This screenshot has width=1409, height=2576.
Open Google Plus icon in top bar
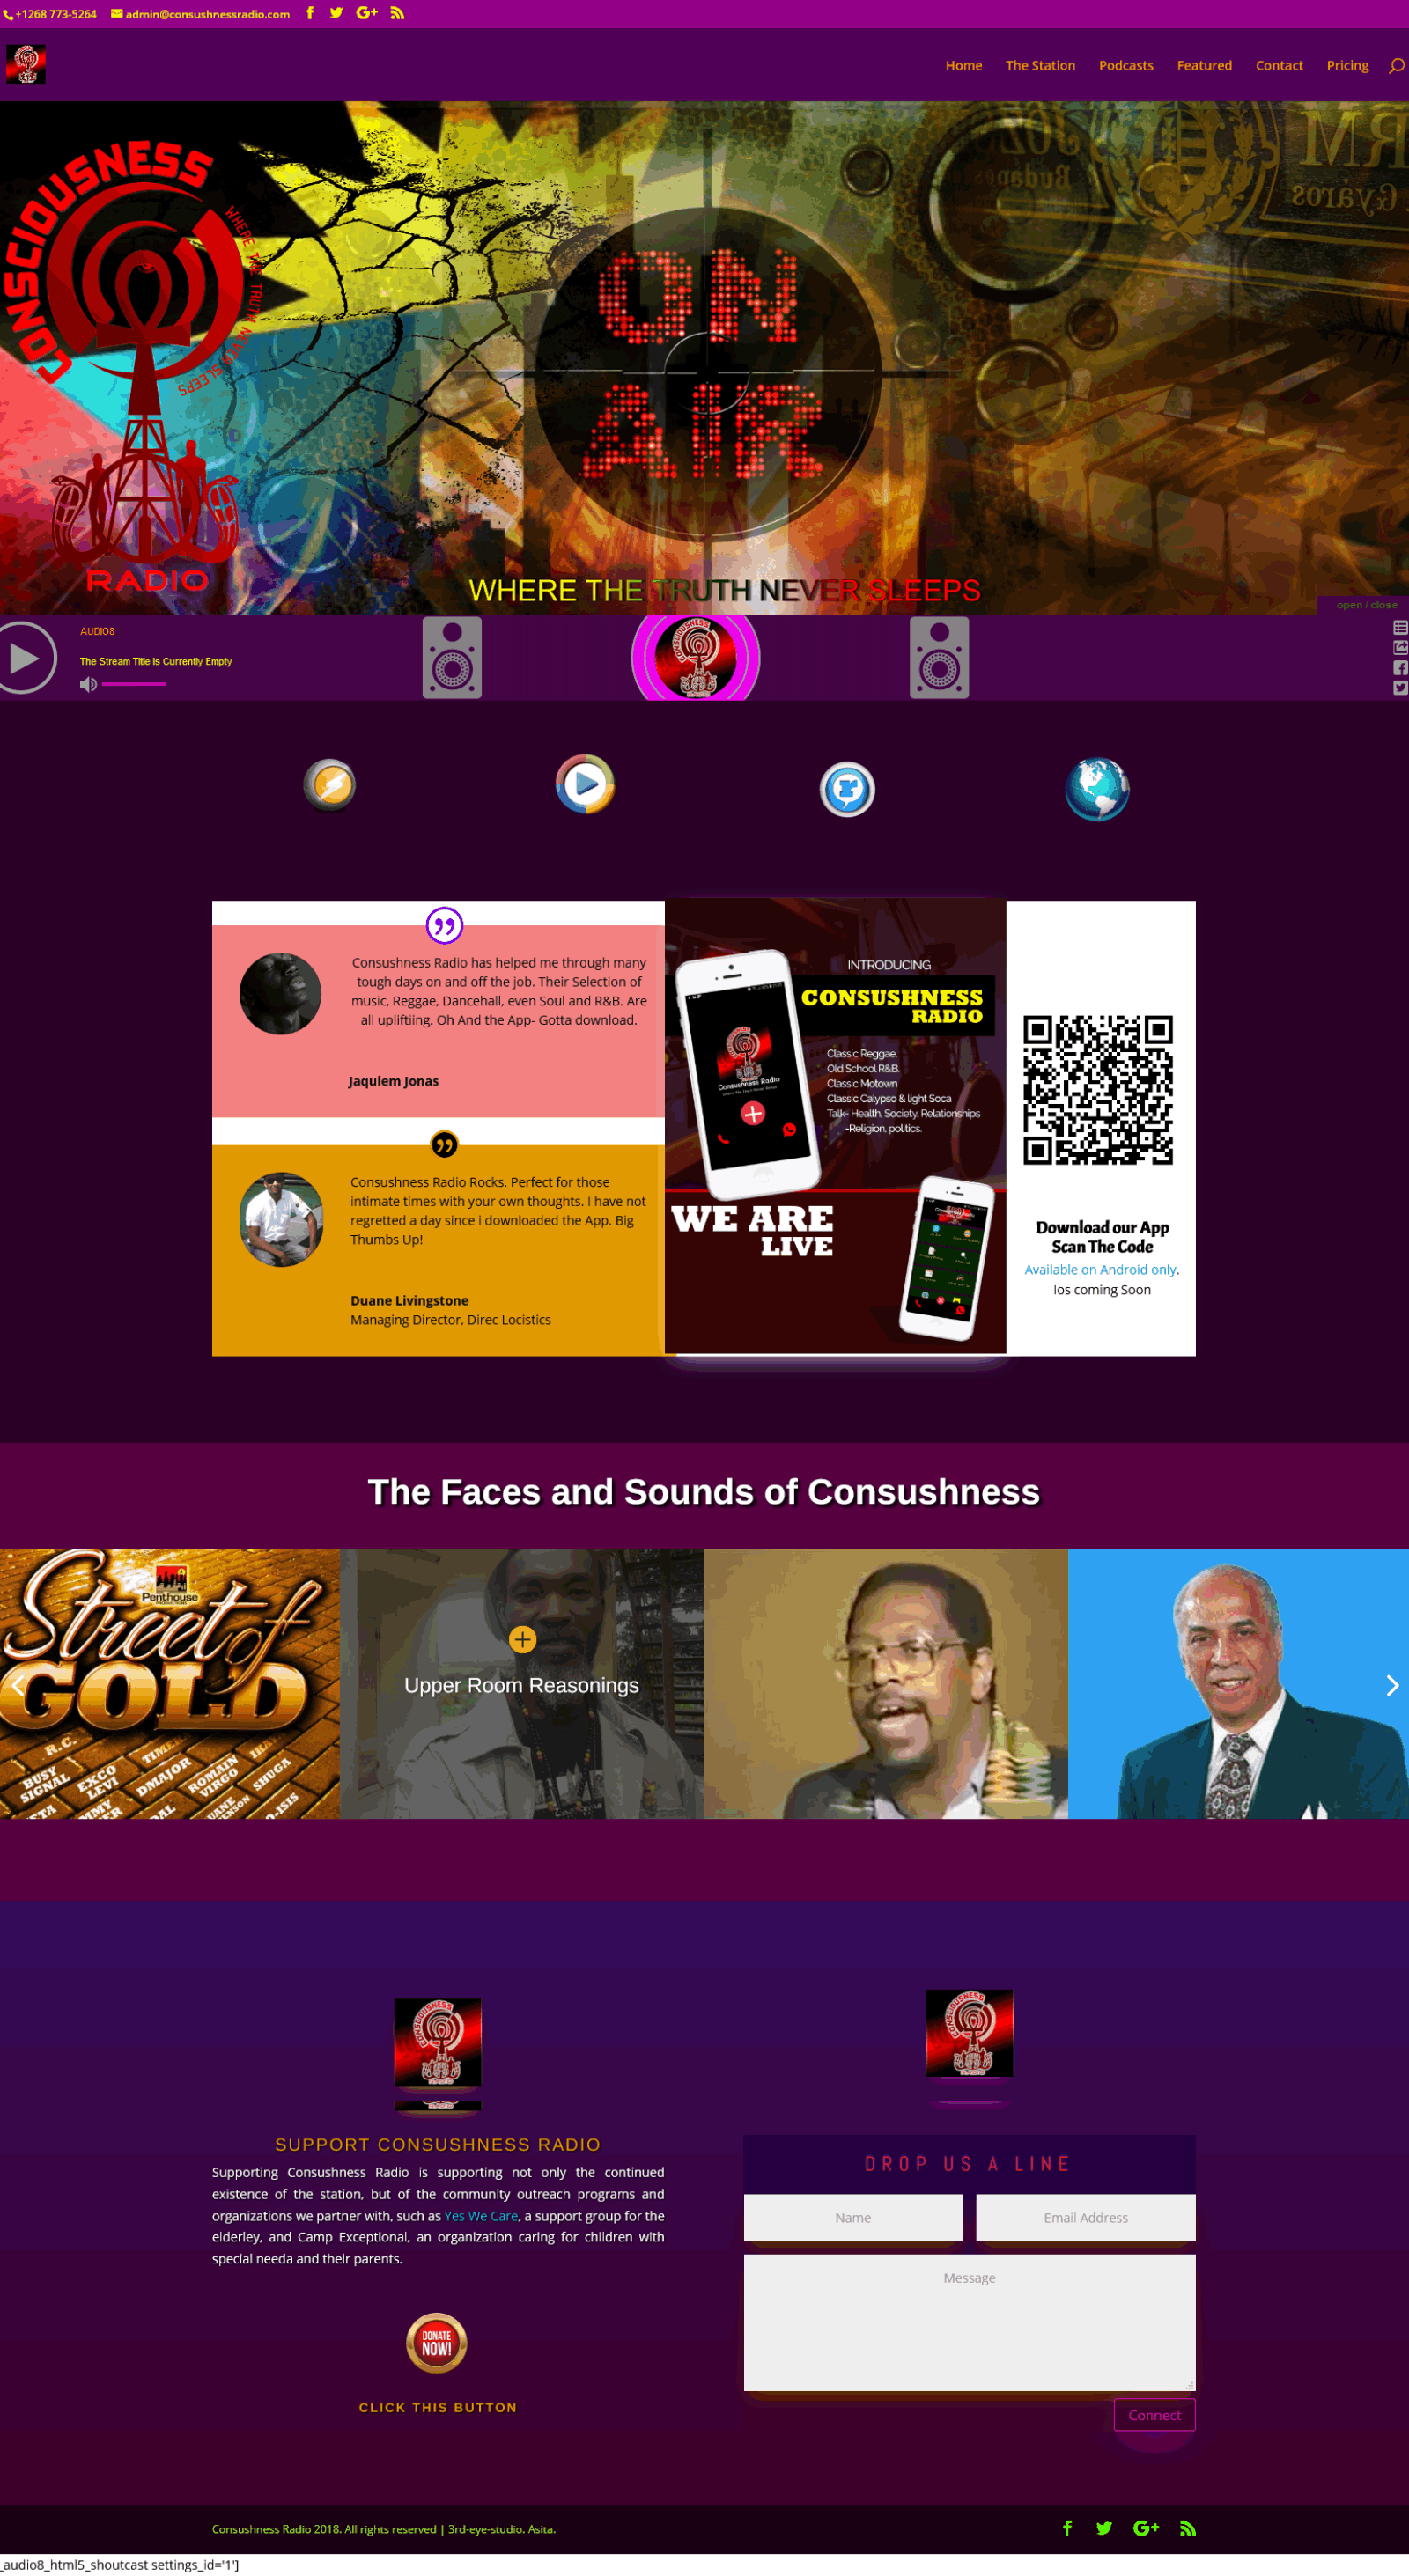point(367,13)
